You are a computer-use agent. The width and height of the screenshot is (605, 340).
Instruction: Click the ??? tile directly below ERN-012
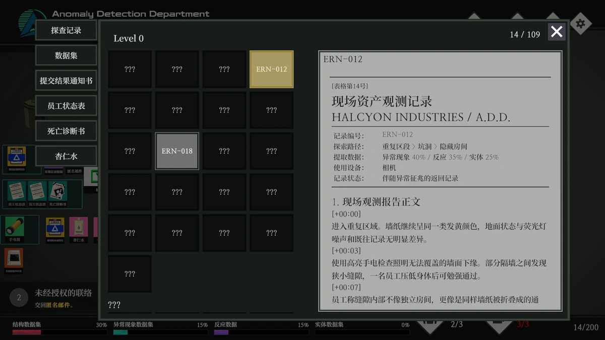272,110
